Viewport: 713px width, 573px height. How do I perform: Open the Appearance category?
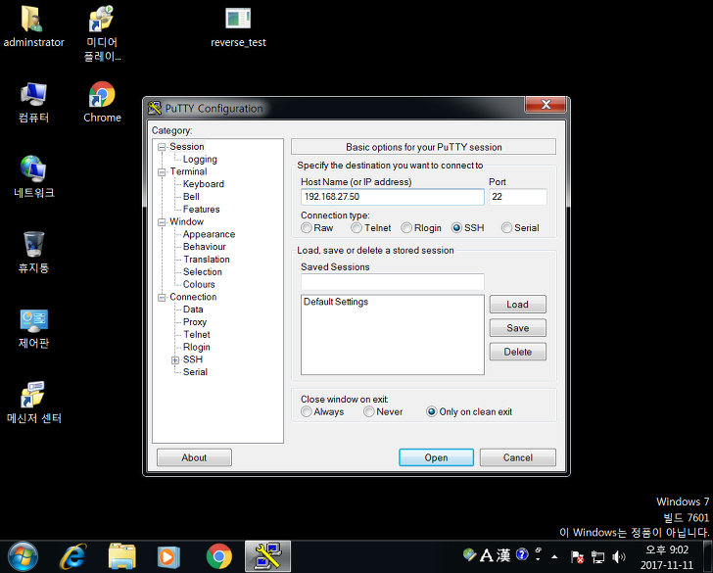click(x=209, y=234)
